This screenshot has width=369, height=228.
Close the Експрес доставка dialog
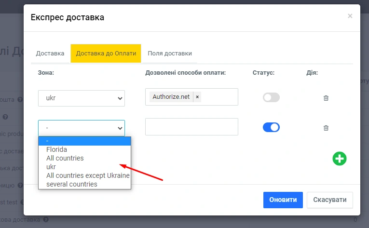pyautogui.click(x=350, y=16)
